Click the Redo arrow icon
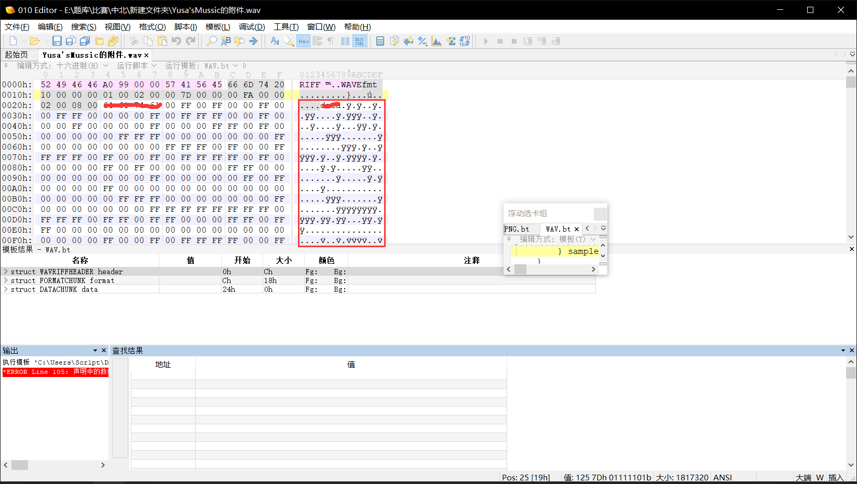Viewport: 857px width, 484px height. 191,41
